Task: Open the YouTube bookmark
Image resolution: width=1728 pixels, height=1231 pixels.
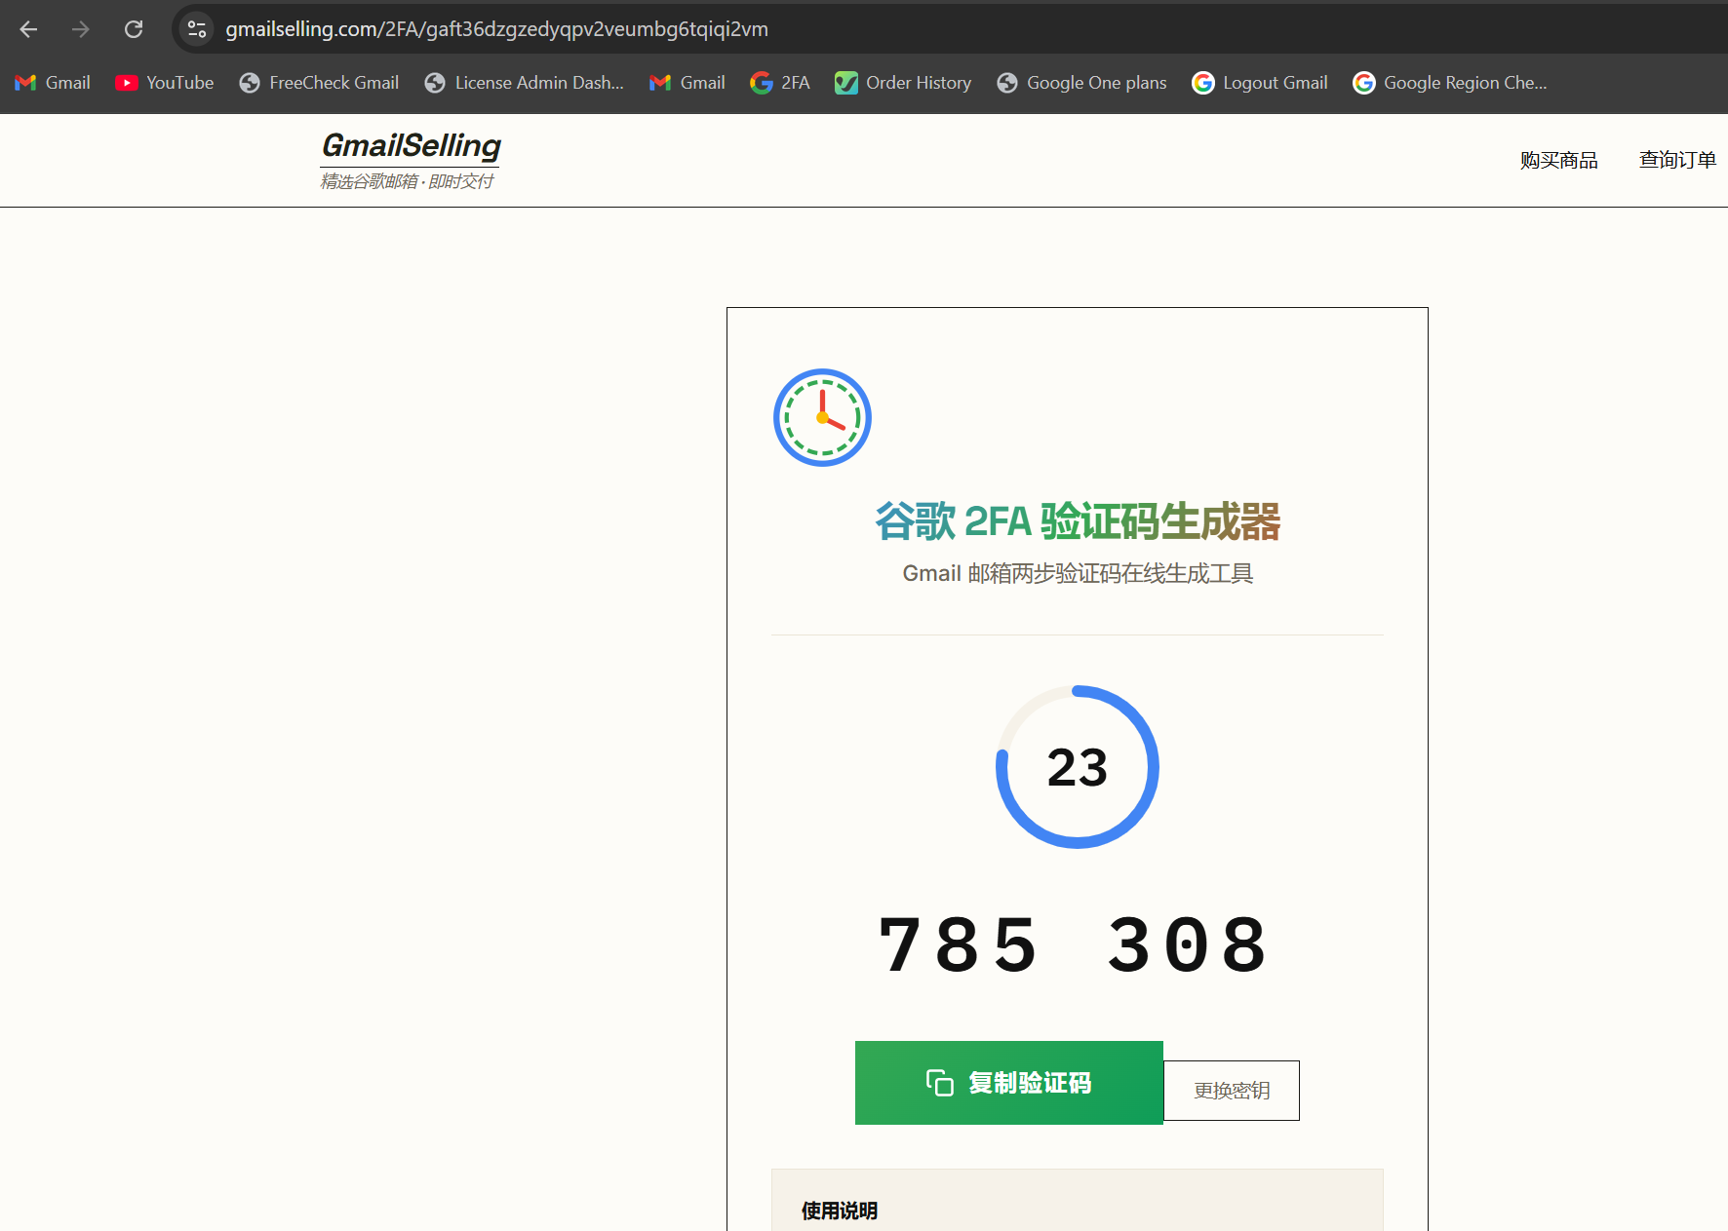Action: click(x=164, y=83)
